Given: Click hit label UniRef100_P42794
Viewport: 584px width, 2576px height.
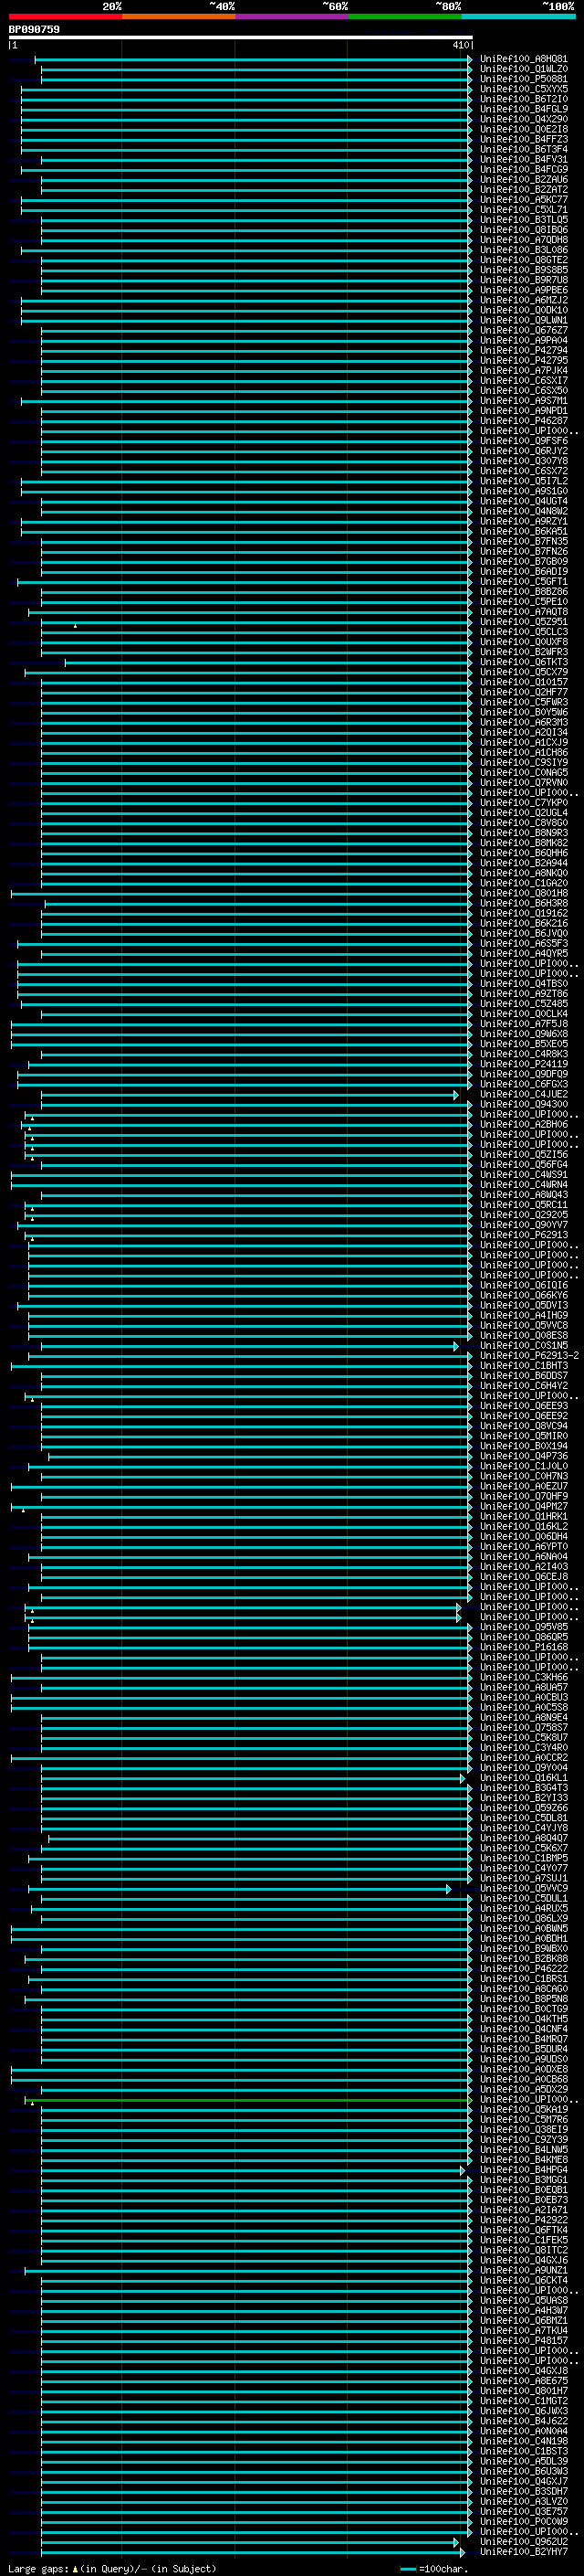Looking at the screenshot, I should click(523, 350).
